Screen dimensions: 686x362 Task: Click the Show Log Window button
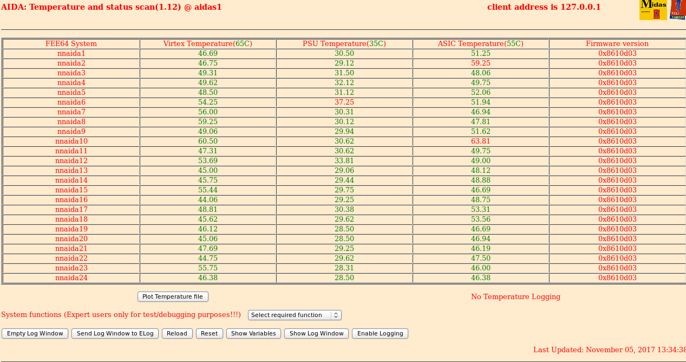pos(316,333)
